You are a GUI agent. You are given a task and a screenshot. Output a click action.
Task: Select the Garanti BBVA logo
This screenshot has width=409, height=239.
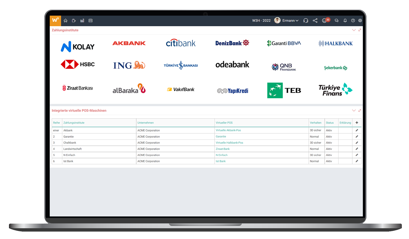(284, 43)
